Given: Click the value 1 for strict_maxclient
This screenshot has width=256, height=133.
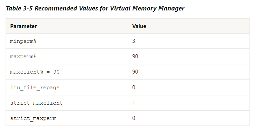Looking at the screenshot, I should (x=134, y=103).
